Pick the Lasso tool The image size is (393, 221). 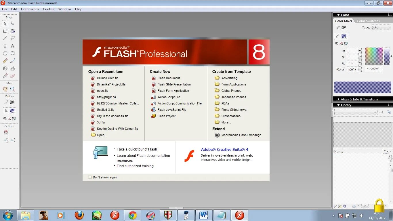point(13,38)
